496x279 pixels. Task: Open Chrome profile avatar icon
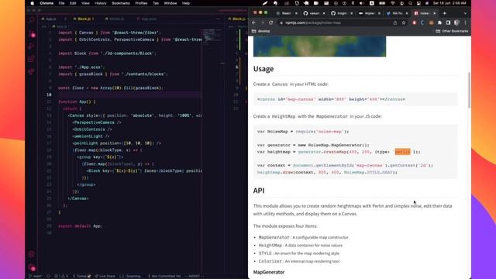(x=456, y=22)
